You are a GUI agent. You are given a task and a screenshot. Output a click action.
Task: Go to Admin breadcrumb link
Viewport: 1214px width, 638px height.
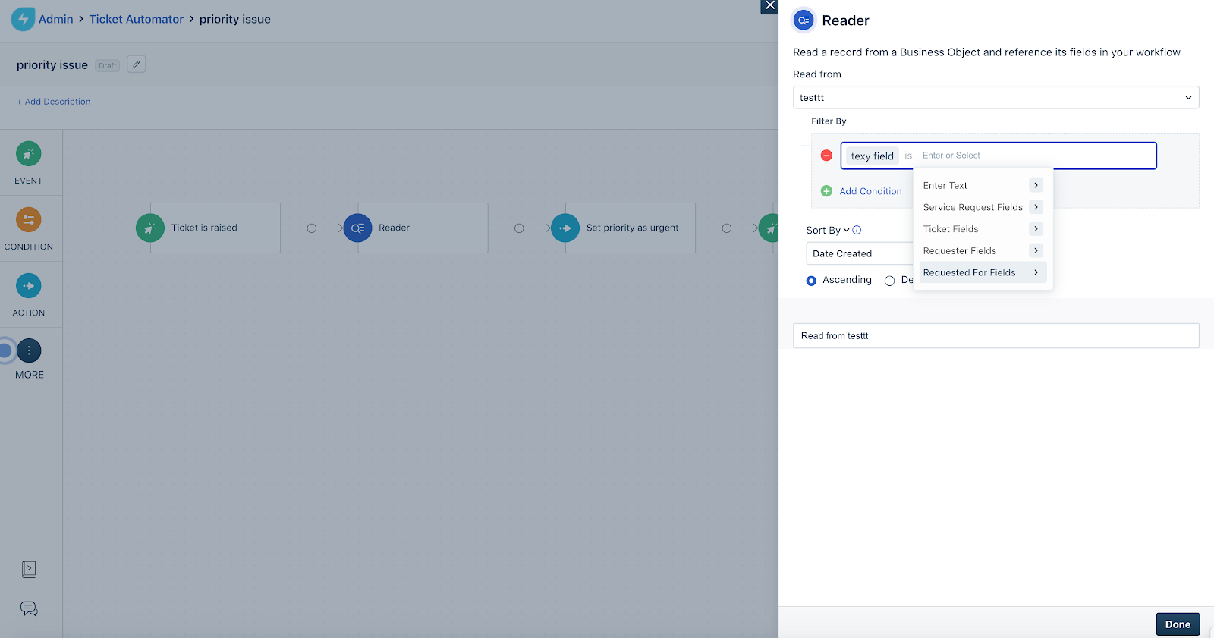point(56,19)
